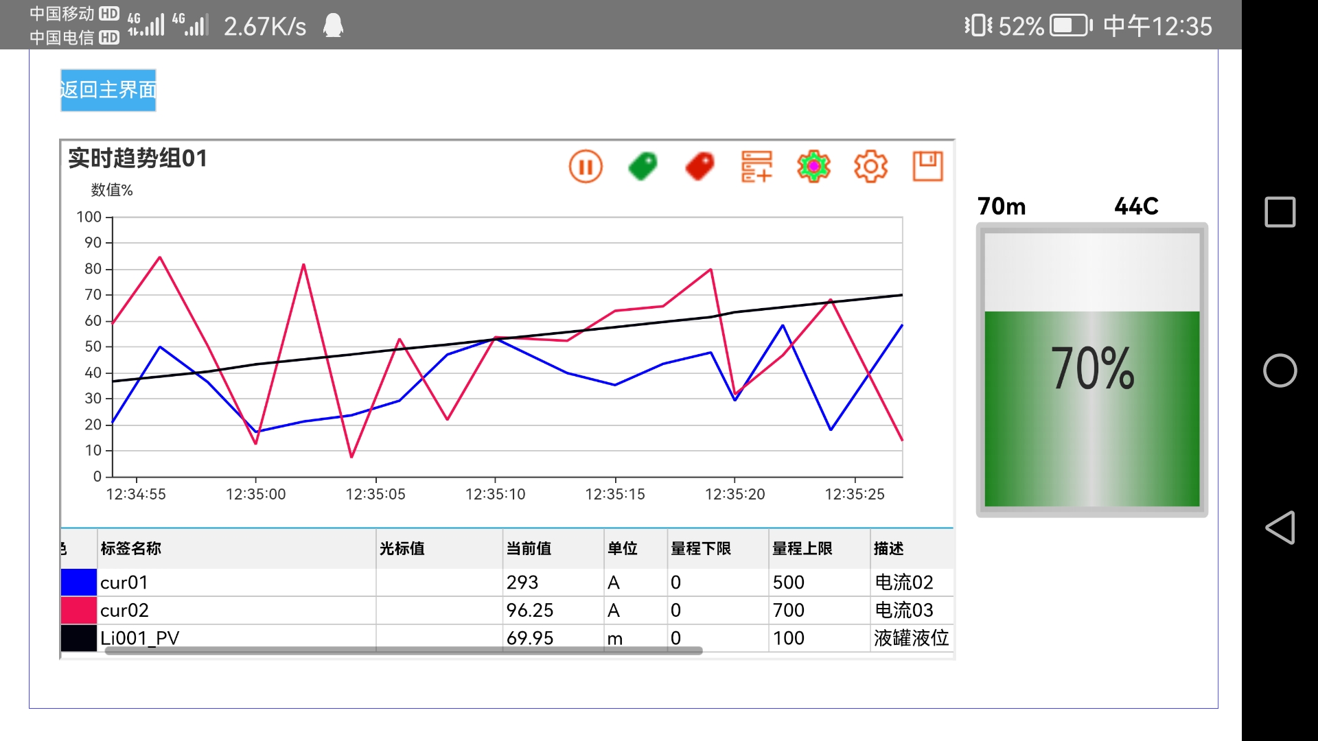Viewport: 1318px width, 741px height.
Task: Select the cur02 pink color swatch
Action: [79, 610]
